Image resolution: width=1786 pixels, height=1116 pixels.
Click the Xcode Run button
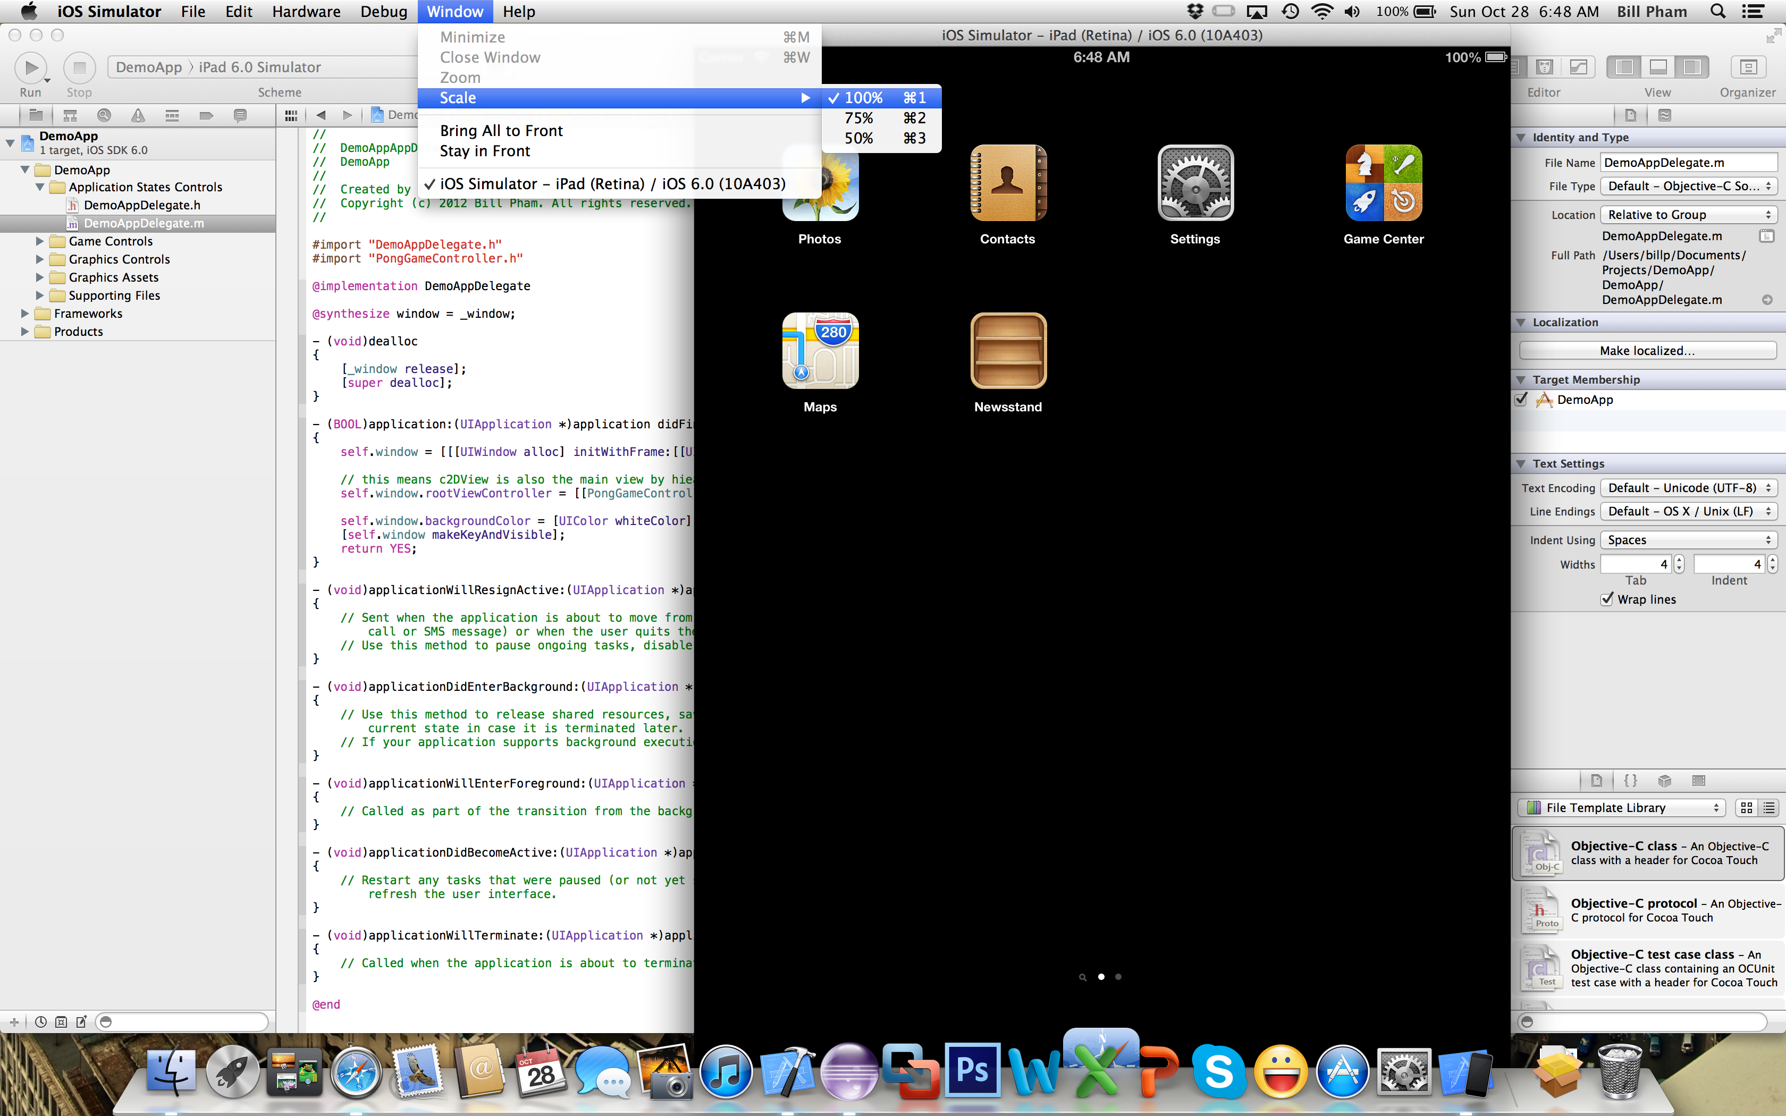tap(30, 68)
